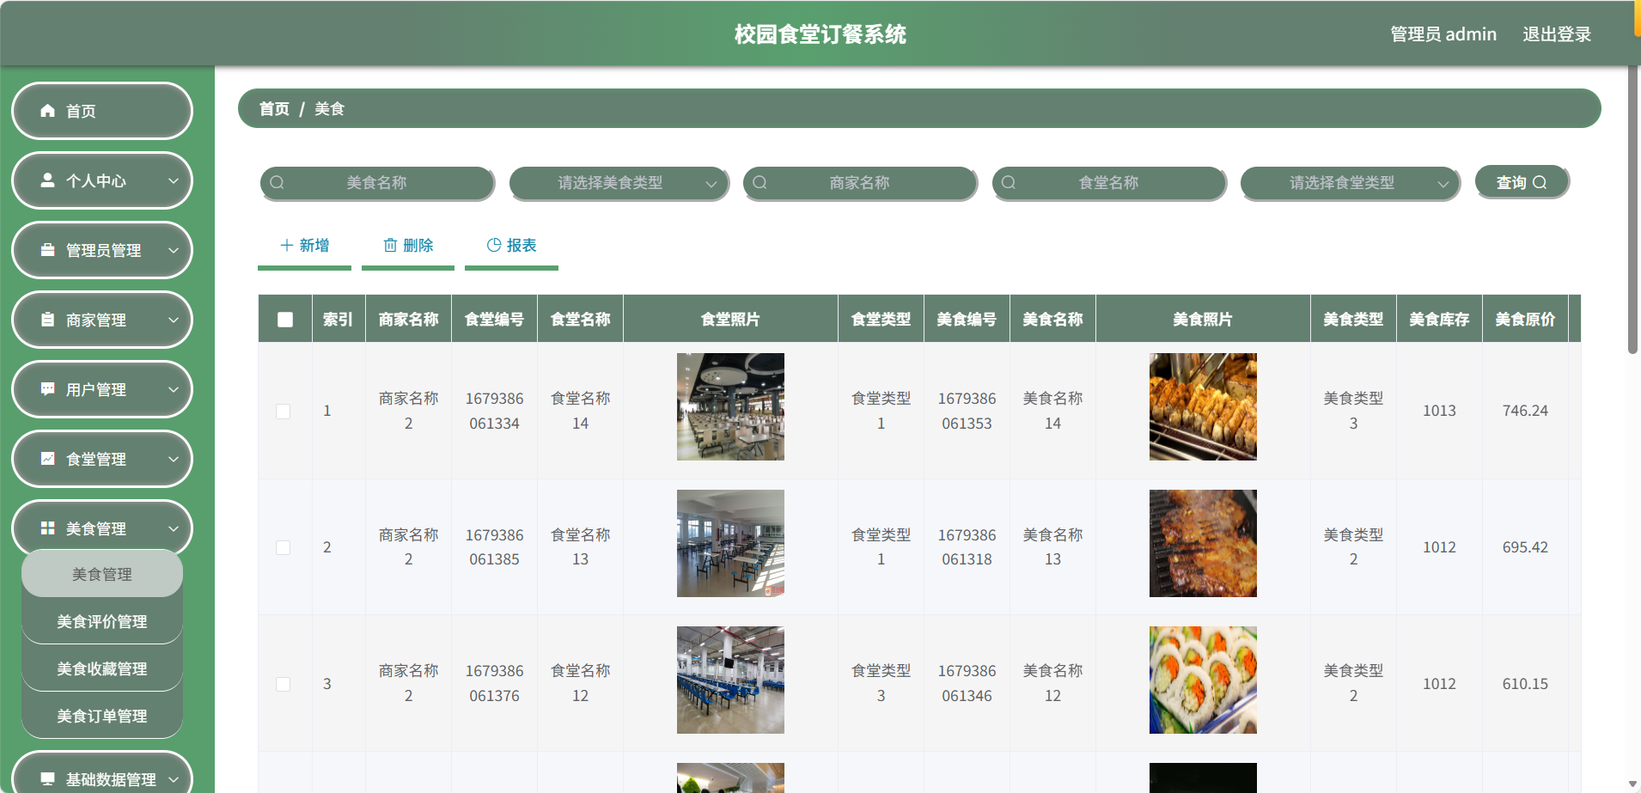Focus the 美食名称 search input

377,182
